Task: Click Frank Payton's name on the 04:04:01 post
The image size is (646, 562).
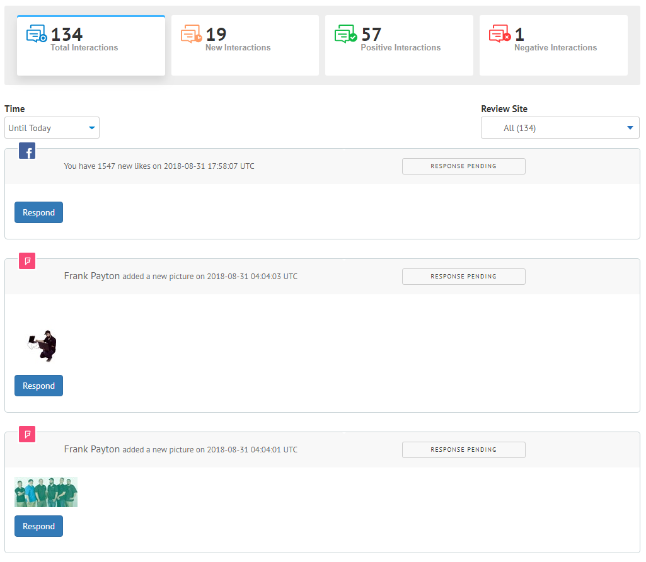Action: click(x=92, y=449)
